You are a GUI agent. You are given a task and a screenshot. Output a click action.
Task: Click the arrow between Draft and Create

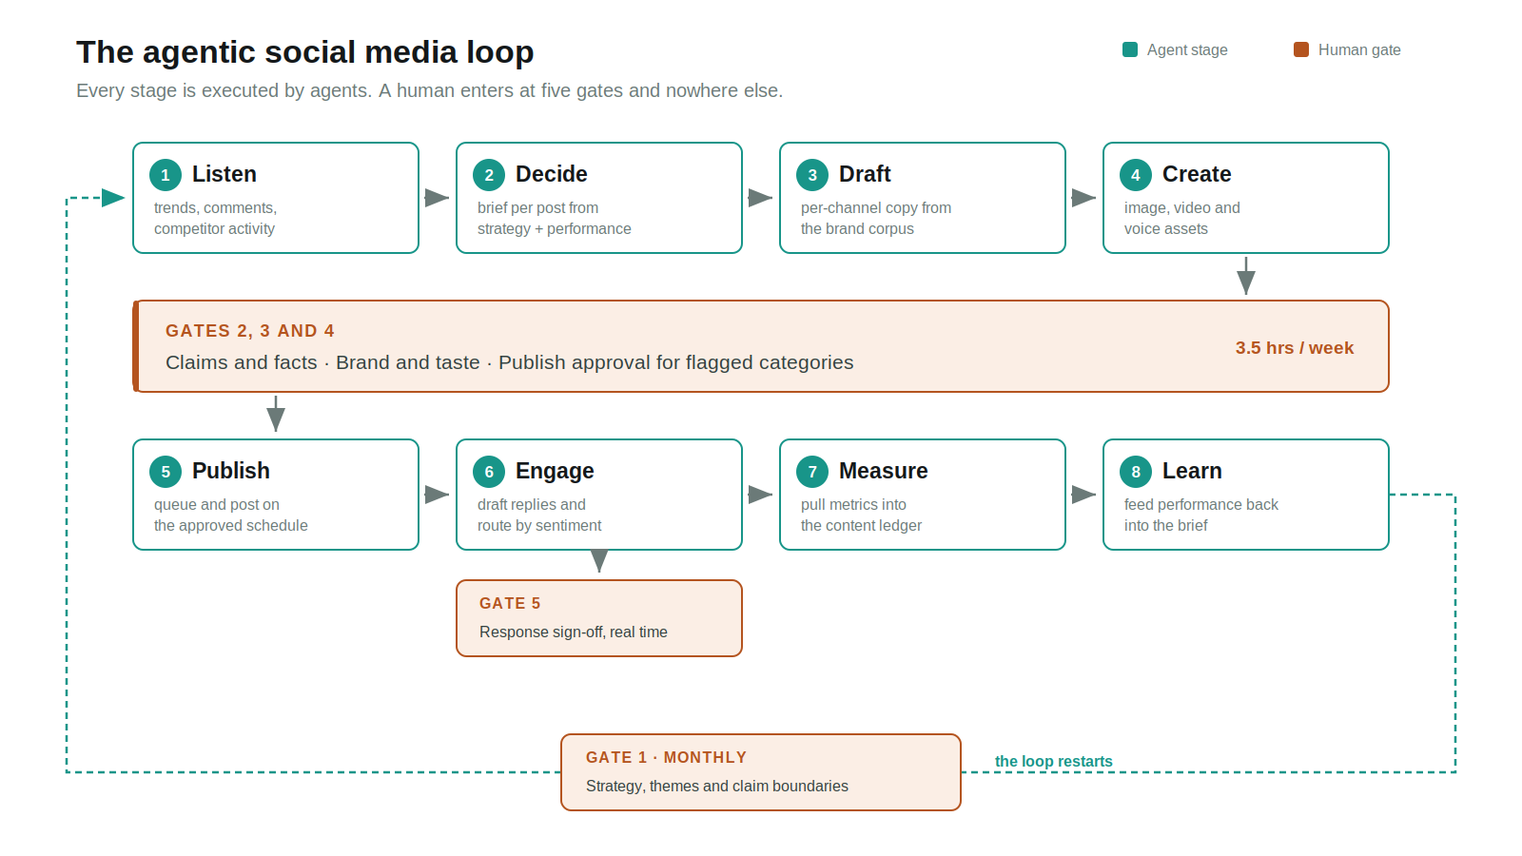tap(1083, 198)
